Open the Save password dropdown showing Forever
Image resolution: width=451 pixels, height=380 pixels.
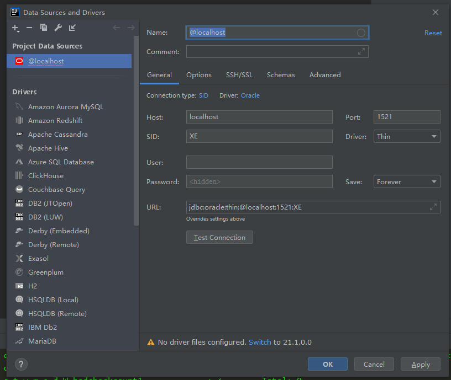[x=407, y=181]
